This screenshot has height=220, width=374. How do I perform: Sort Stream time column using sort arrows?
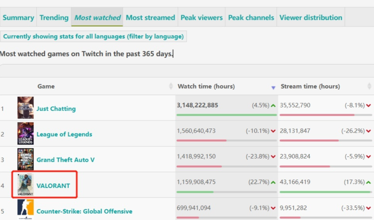[369, 86]
